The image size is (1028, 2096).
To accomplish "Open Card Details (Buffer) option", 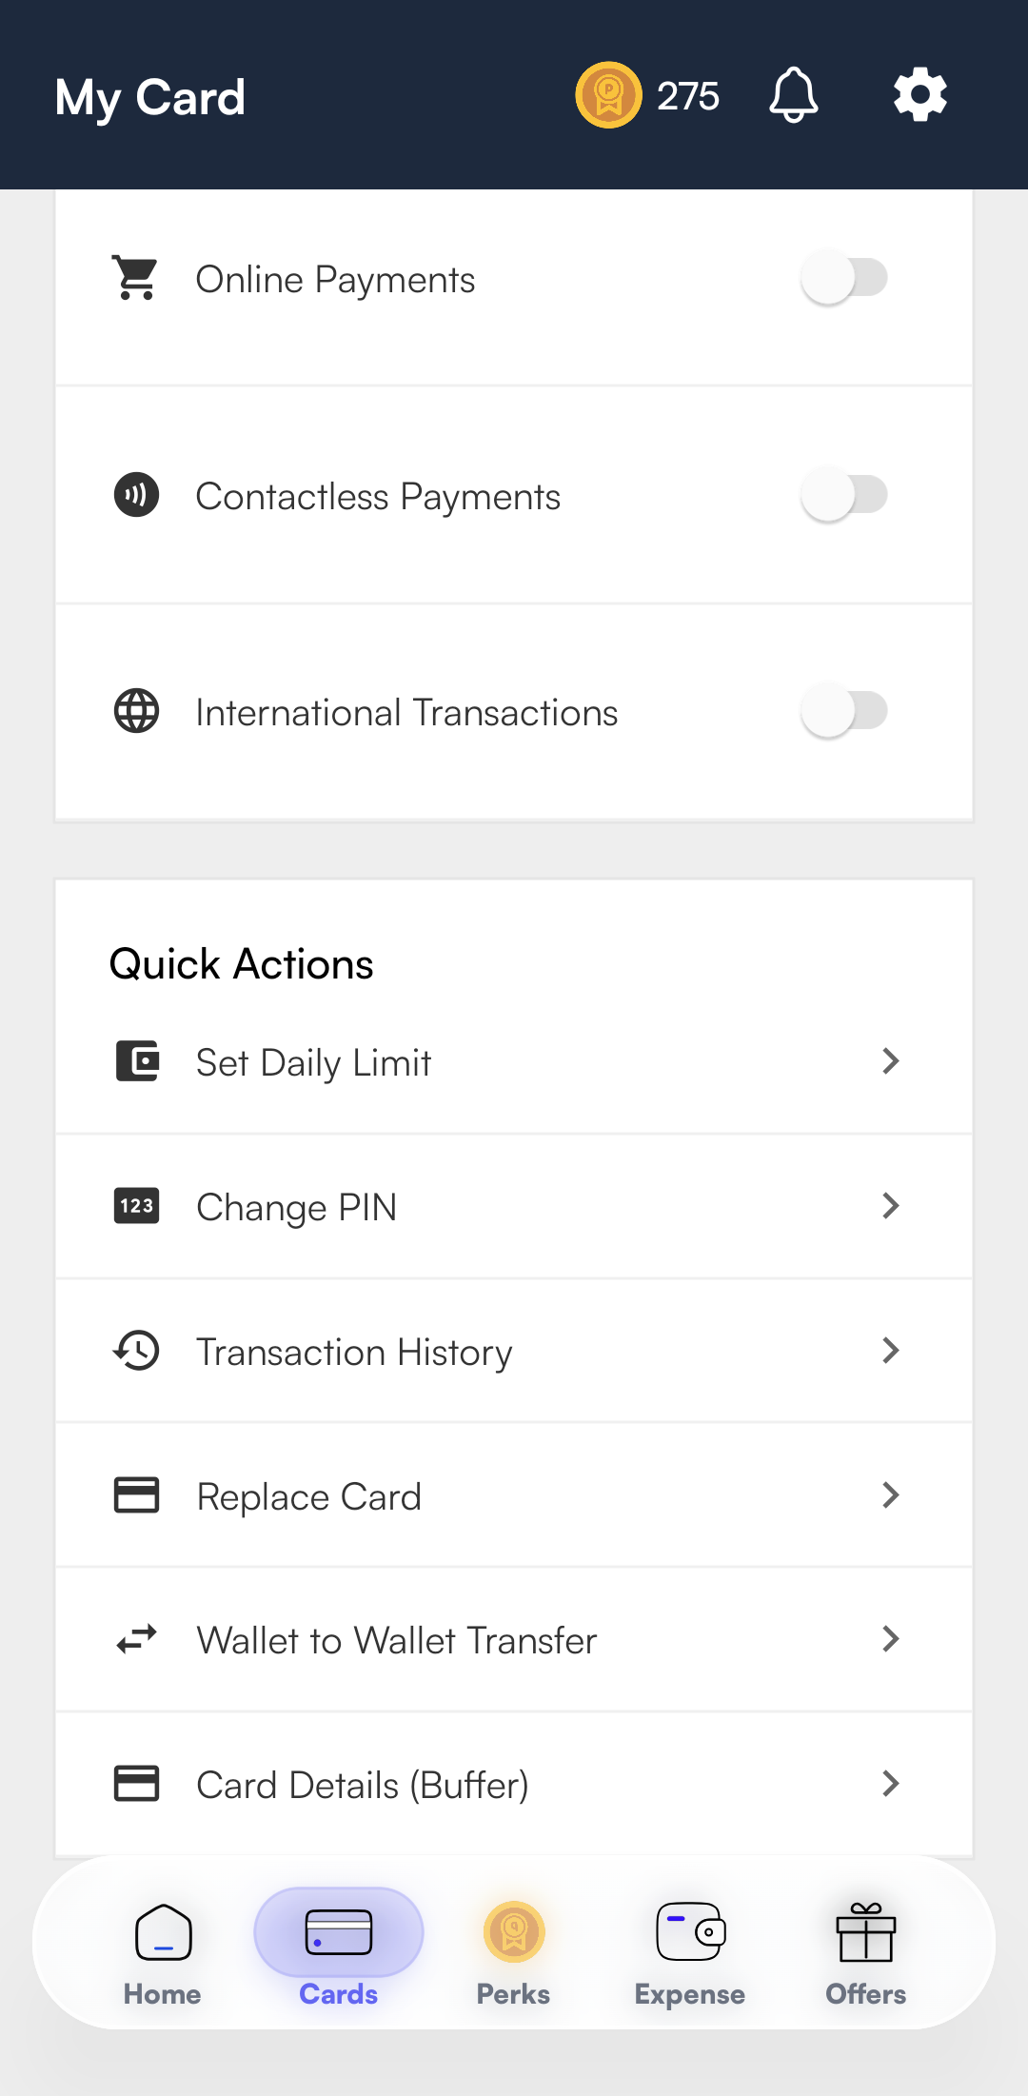I will [362, 1785].
